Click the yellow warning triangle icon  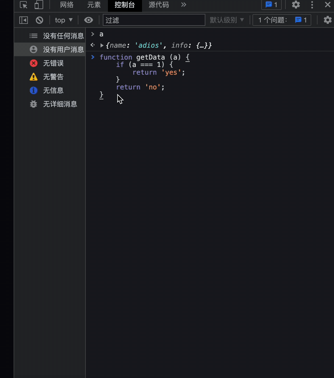tap(34, 77)
